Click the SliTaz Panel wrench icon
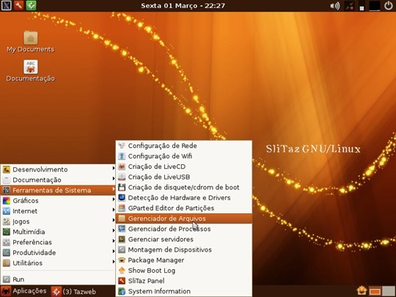The image size is (396, 297). click(x=122, y=281)
